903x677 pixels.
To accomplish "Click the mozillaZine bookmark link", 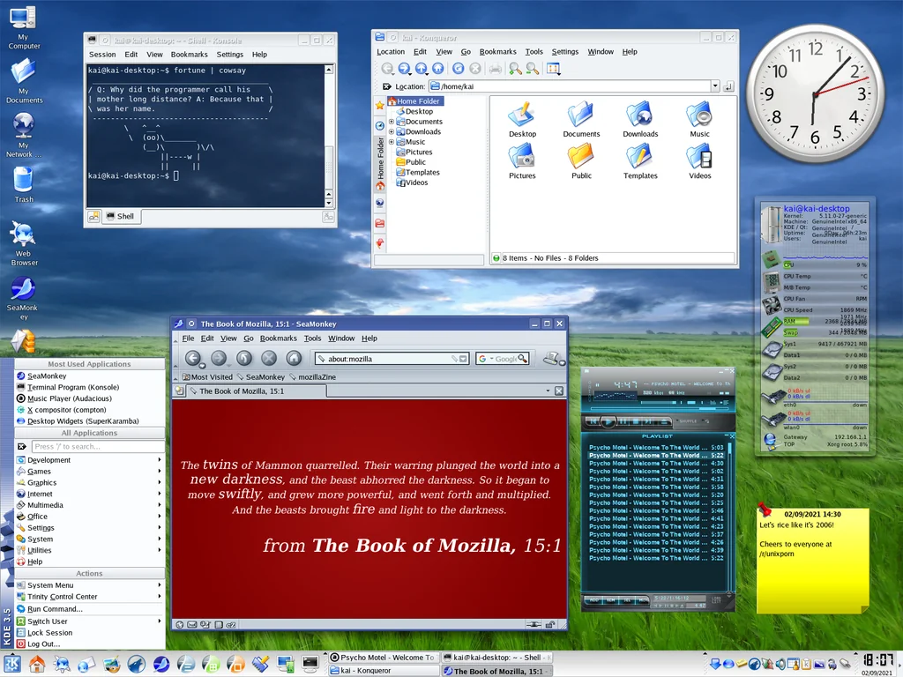I will [317, 377].
